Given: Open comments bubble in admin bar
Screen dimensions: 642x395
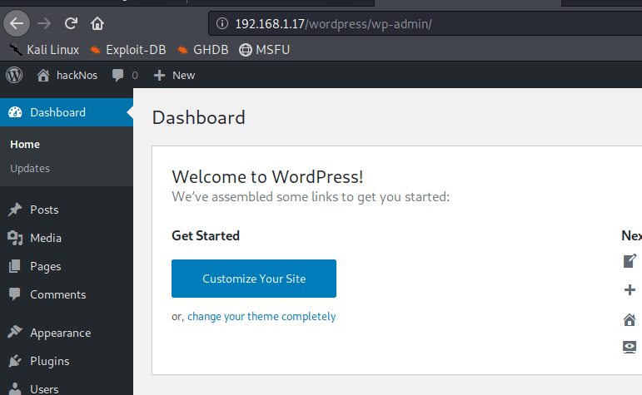Looking at the screenshot, I should (125, 75).
